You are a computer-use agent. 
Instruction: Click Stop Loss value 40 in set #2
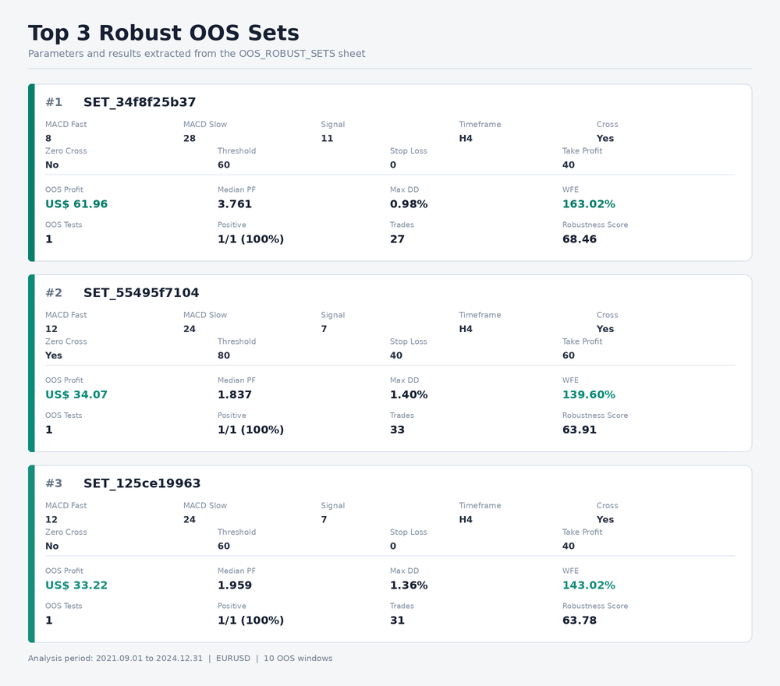point(396,355)
